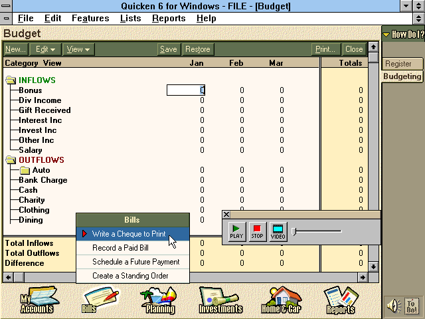Click horizontal scrollbar right arrow
This screenshot has height=319, width=425.
coord(363,278)
